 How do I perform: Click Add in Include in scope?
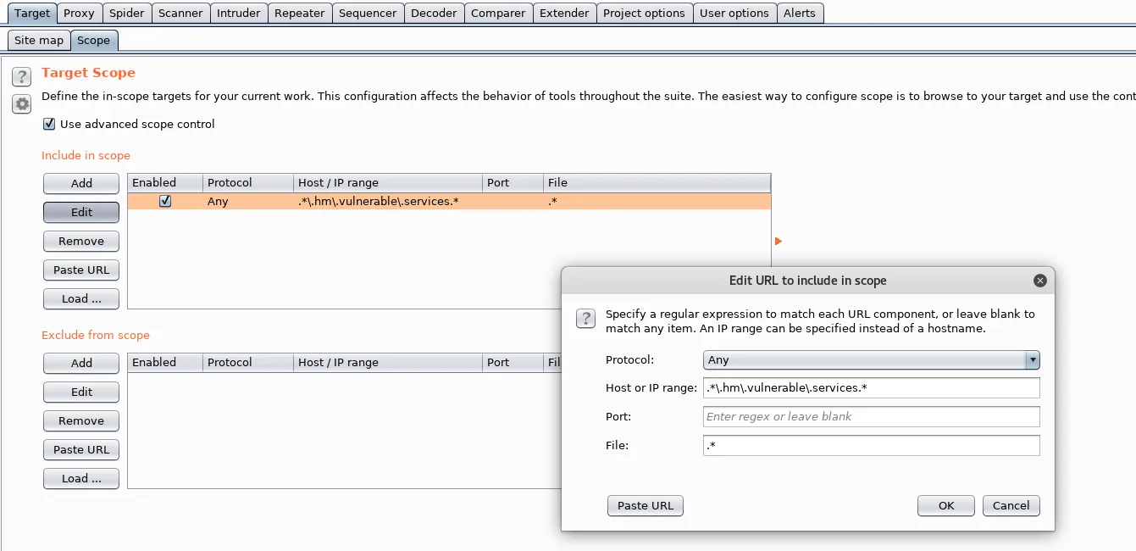pos(81,183)
